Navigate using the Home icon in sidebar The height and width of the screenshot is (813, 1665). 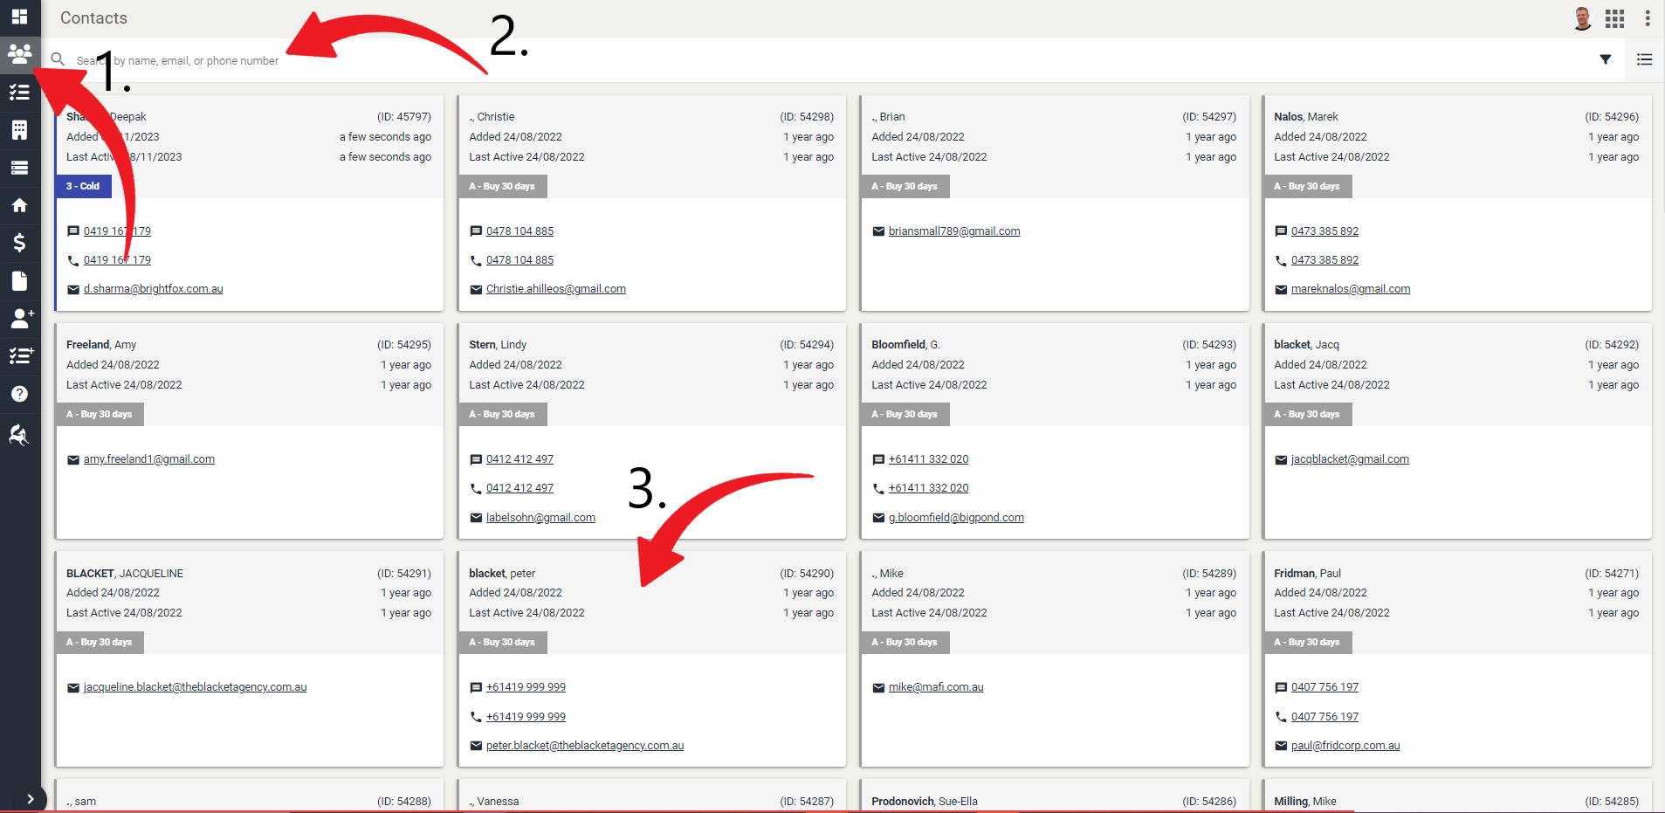tap(19, 205)
